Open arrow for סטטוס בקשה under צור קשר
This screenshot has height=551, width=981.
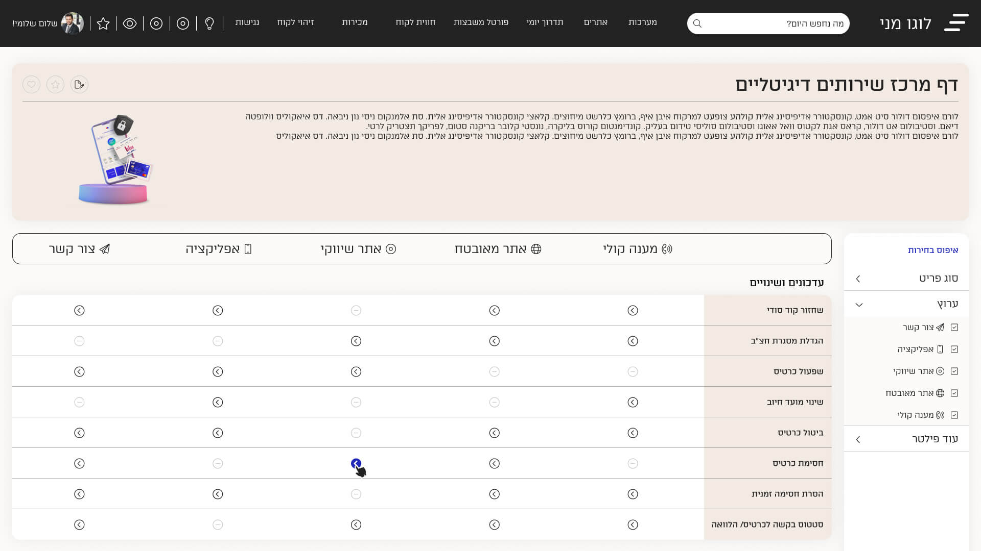(79, 524)
